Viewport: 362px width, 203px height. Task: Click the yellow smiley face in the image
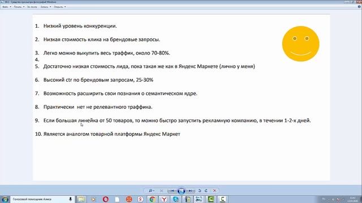click(300, 44)
